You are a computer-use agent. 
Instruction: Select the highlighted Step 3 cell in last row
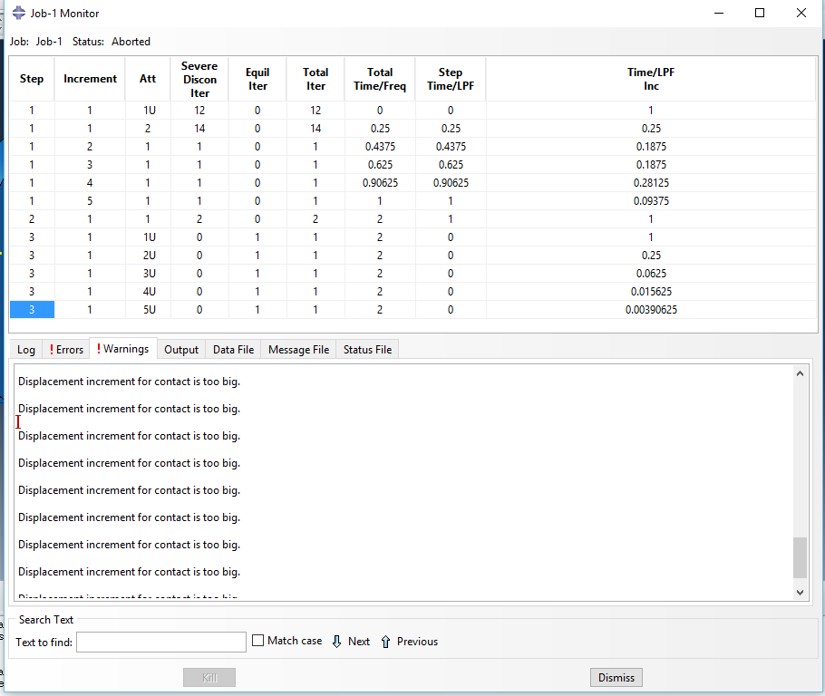(x=32, y=310)
